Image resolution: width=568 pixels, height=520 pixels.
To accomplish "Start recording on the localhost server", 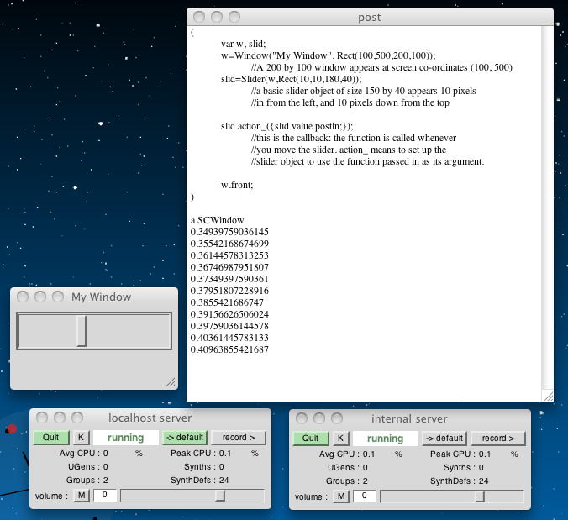I will (x=238, y=438).
